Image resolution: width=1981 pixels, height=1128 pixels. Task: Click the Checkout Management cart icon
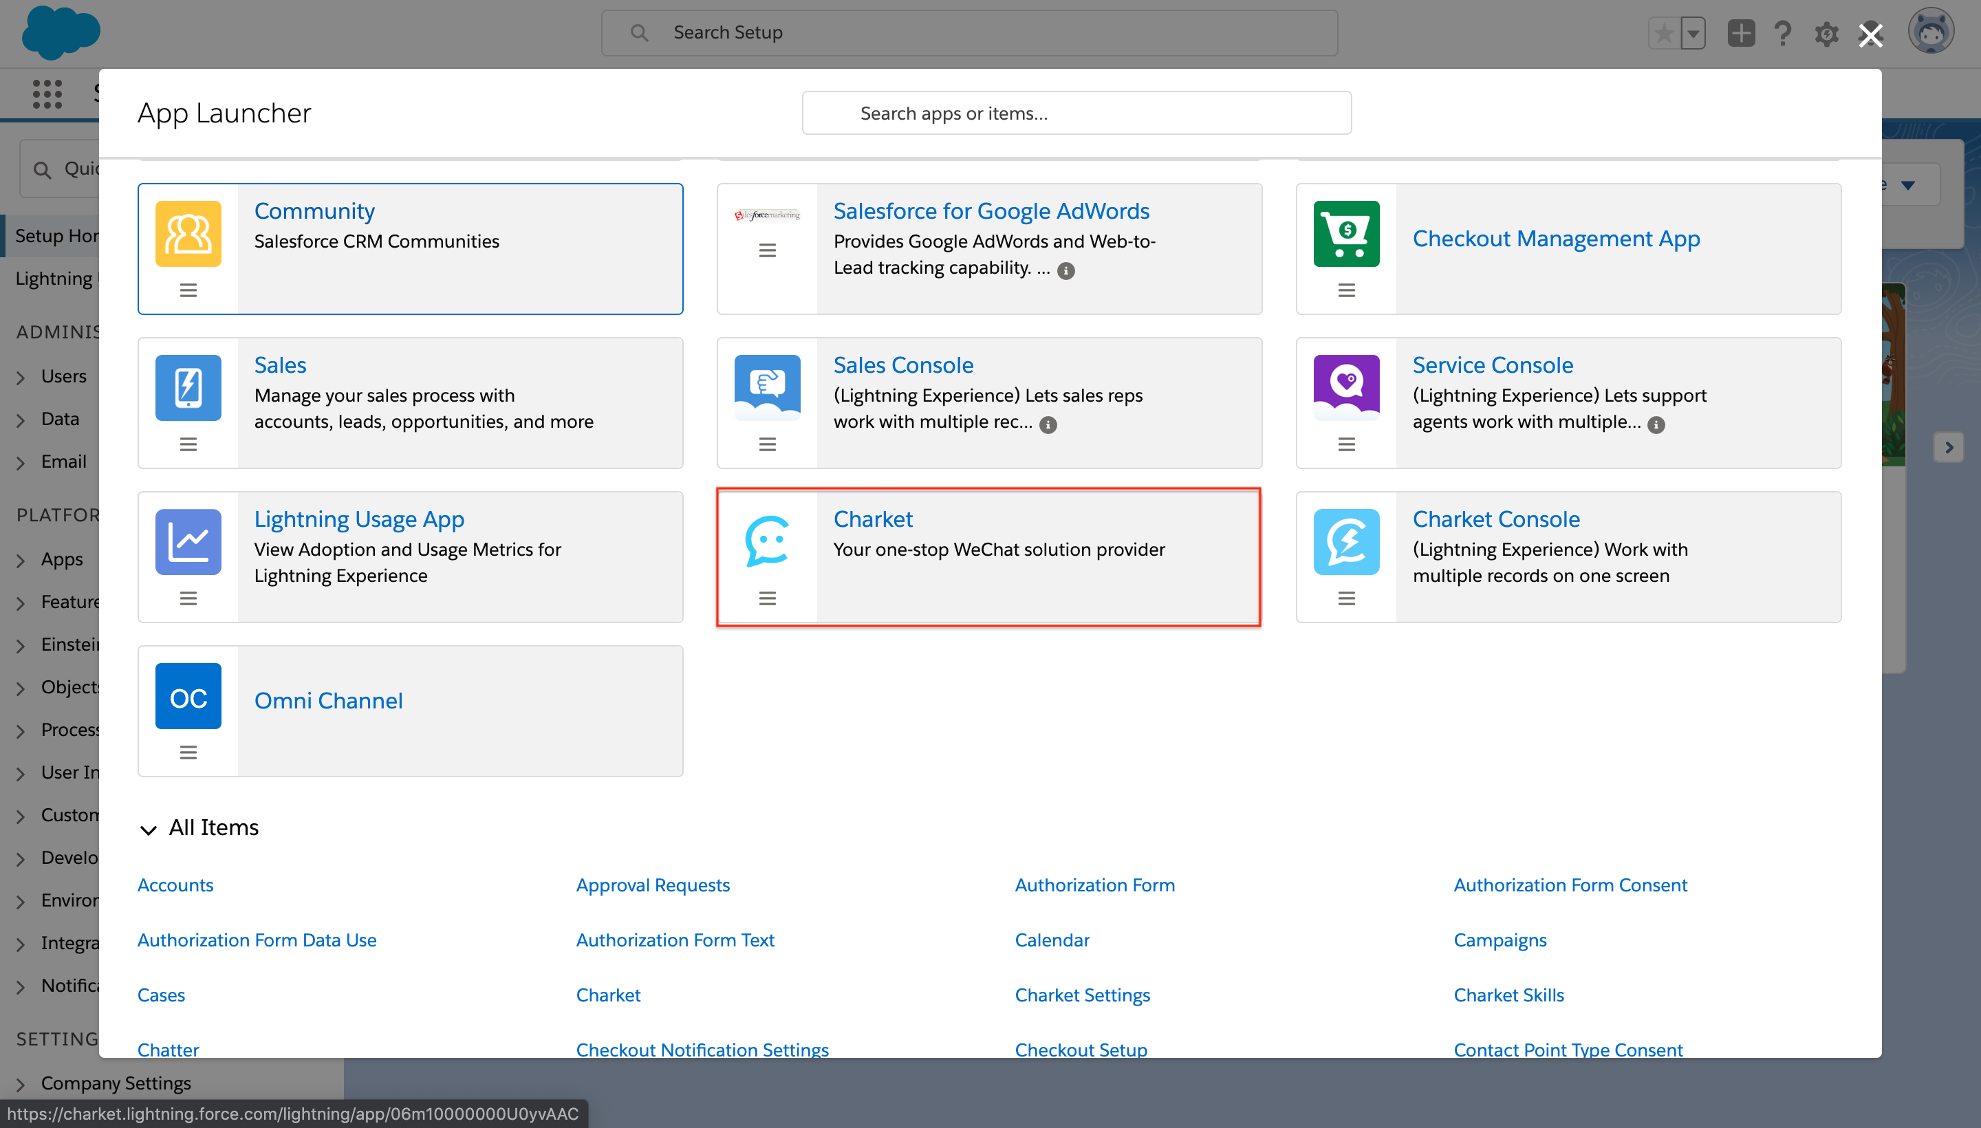pyautogui.click(x=1347, y=233)
